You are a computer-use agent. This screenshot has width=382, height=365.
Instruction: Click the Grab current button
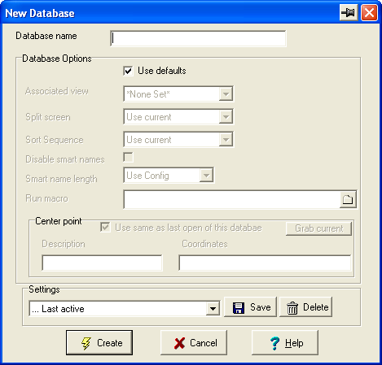[318, 228]
